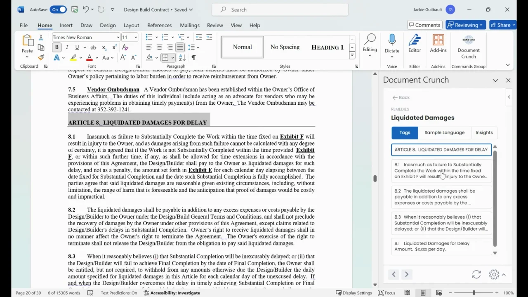Toggle the AutoSave switch

(58, 9)
